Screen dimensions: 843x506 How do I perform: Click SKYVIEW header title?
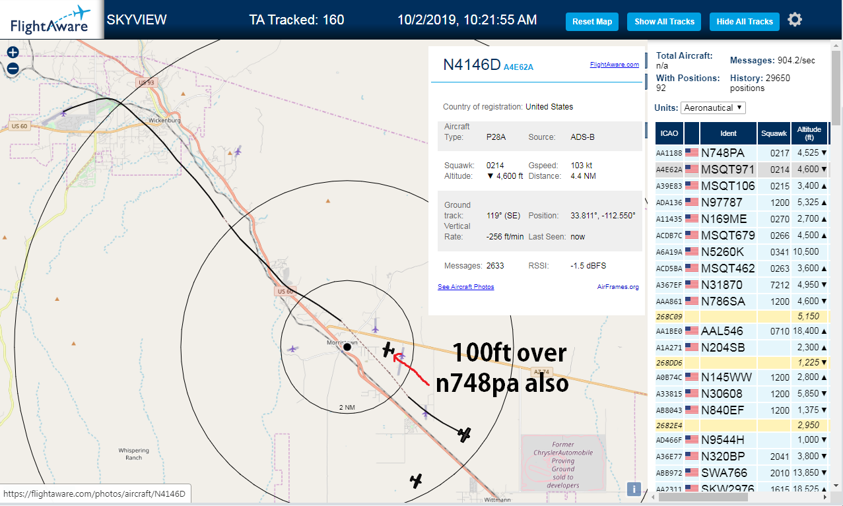click(x=137, y=20)
